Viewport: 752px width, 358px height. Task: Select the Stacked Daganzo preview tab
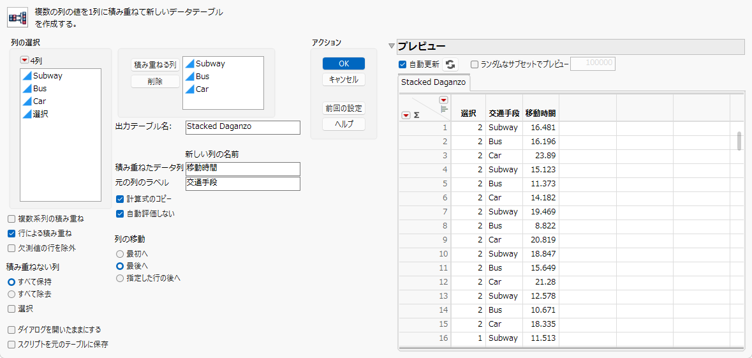(x=434, y=82)
